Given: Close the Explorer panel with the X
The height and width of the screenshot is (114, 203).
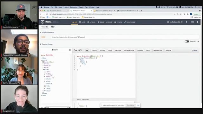Looking at the screenshot, I should pos(70,50).
